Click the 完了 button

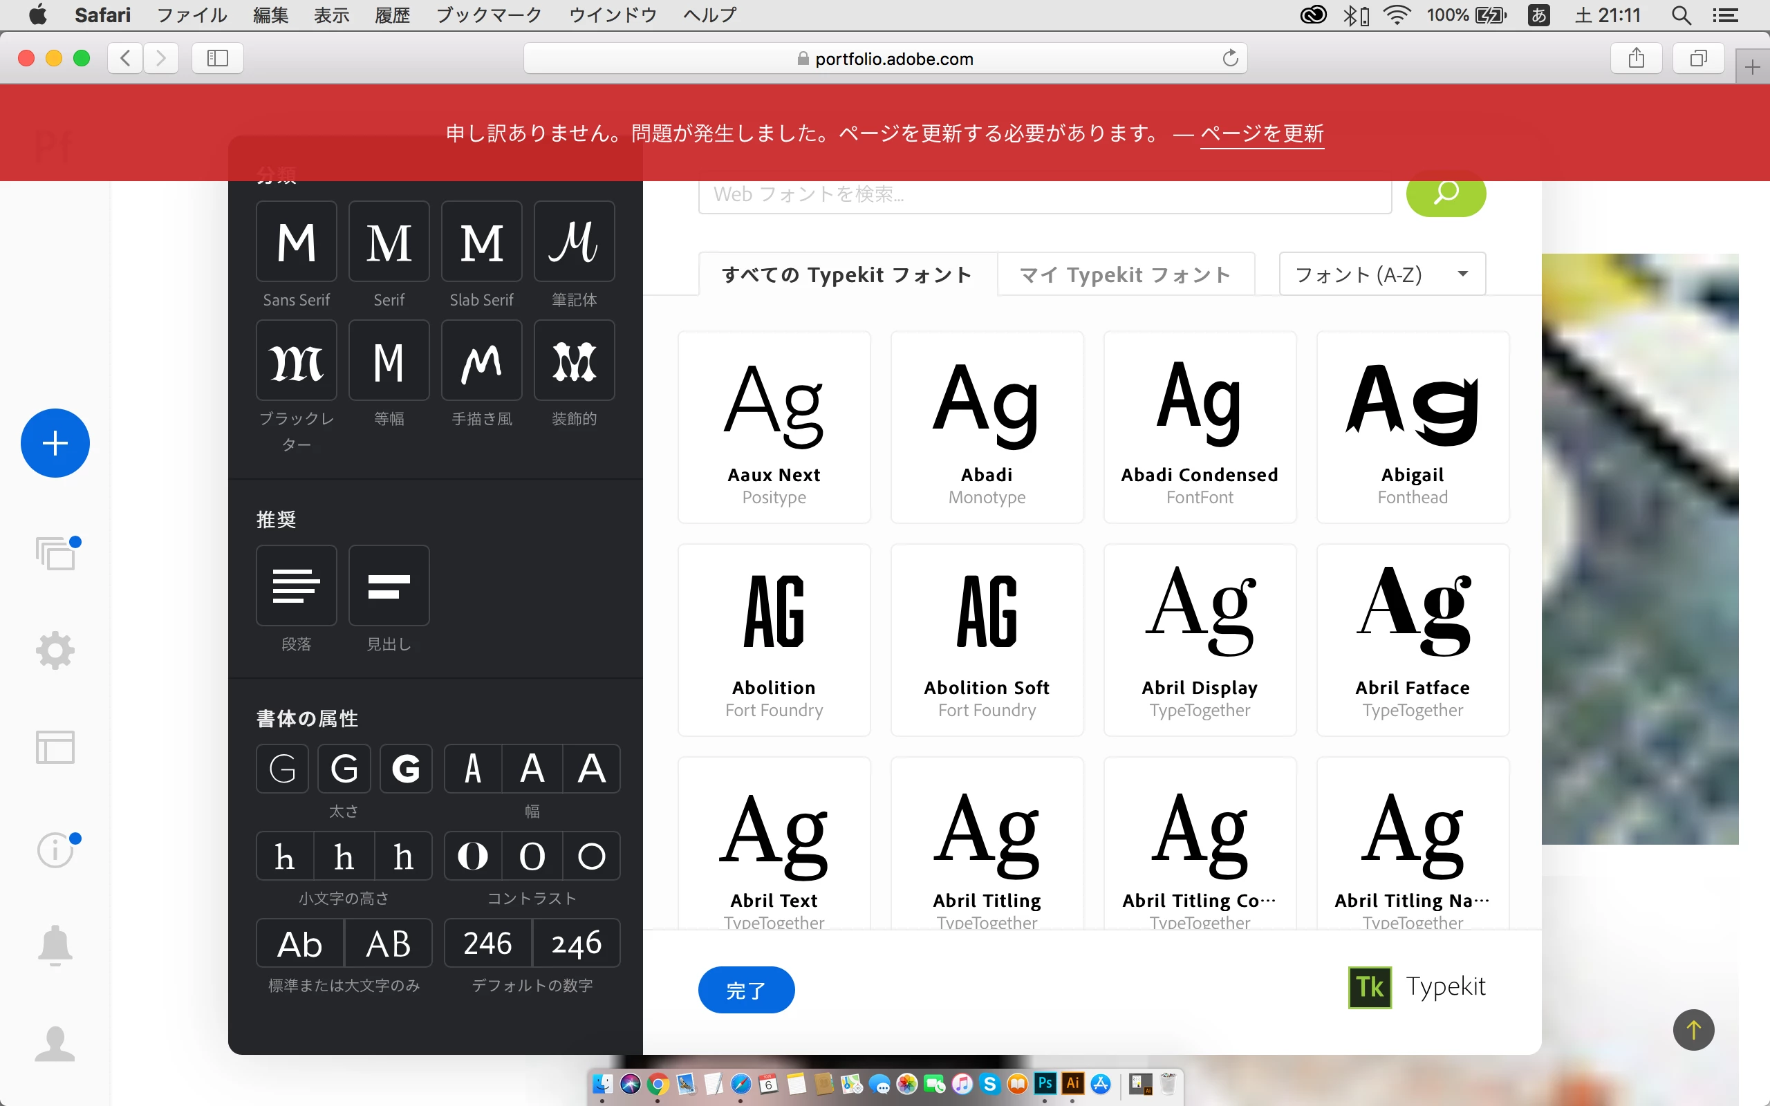[x=745, y=990]
